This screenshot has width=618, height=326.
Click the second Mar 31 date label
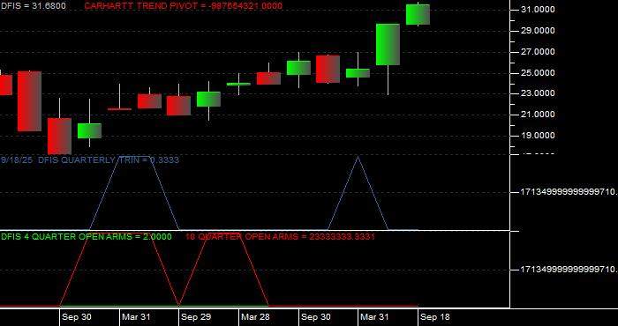pyautogui.click(x=374, y=317)
